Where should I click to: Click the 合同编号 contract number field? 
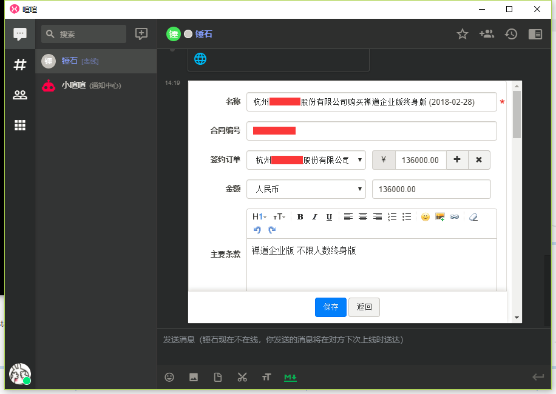(371, 131)
